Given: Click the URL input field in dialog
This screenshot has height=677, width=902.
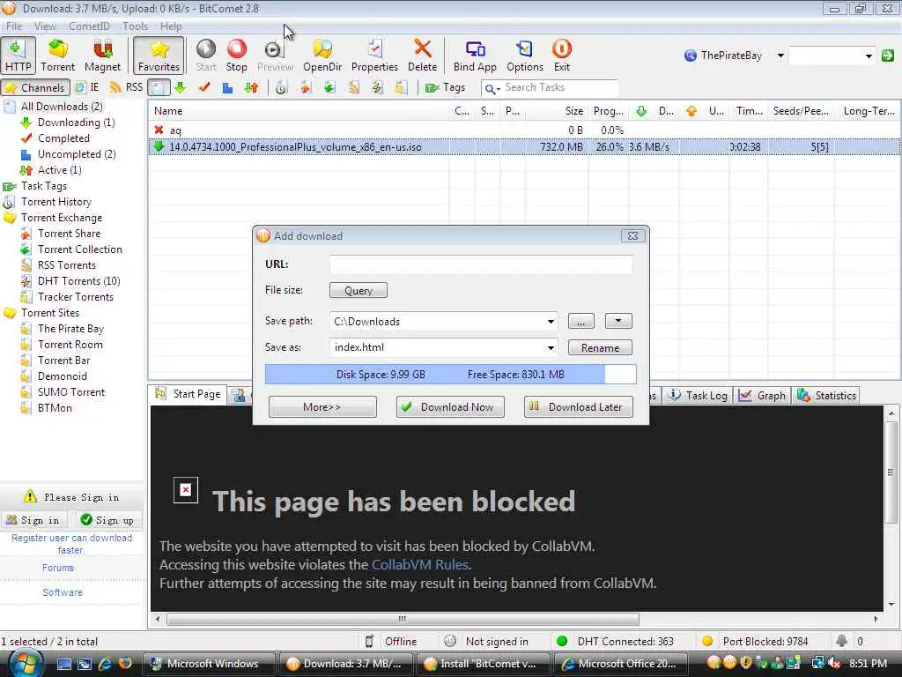Looking at the screenshot, I should coord(481,264).
